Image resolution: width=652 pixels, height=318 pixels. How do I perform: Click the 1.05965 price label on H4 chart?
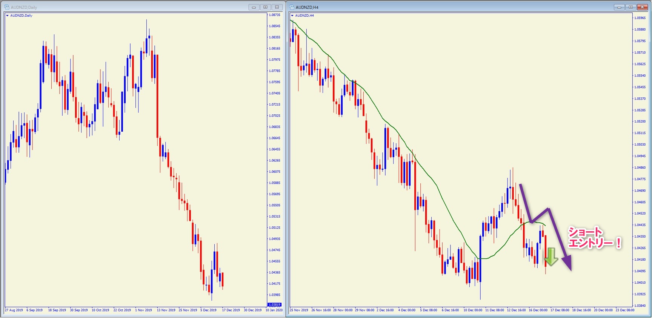point(640,18)
